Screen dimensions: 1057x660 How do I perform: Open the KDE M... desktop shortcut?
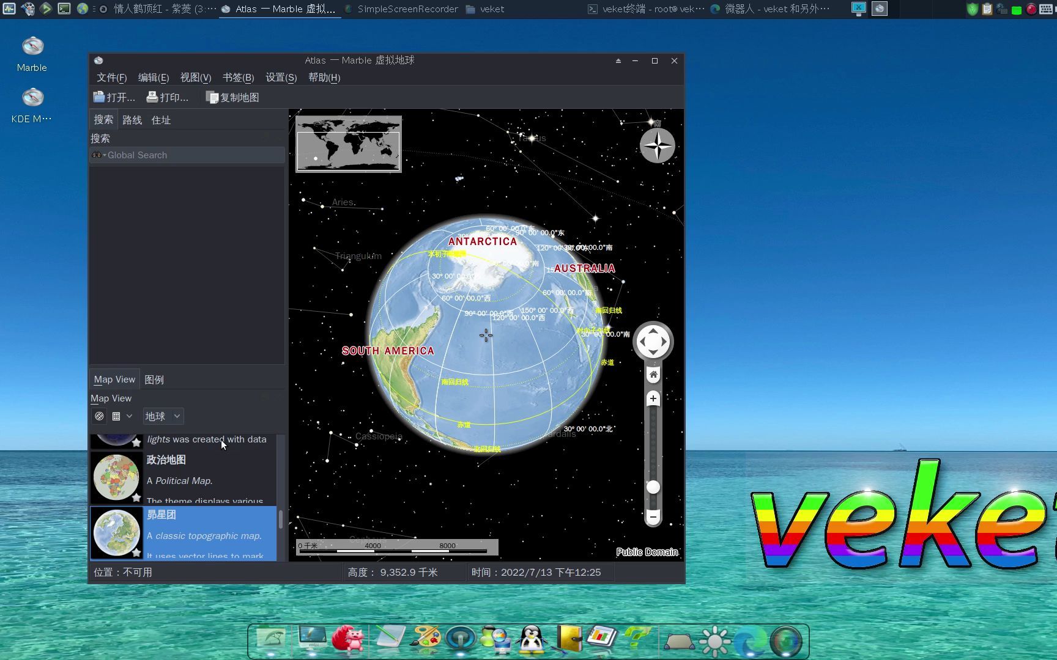(x=32, y=106)
